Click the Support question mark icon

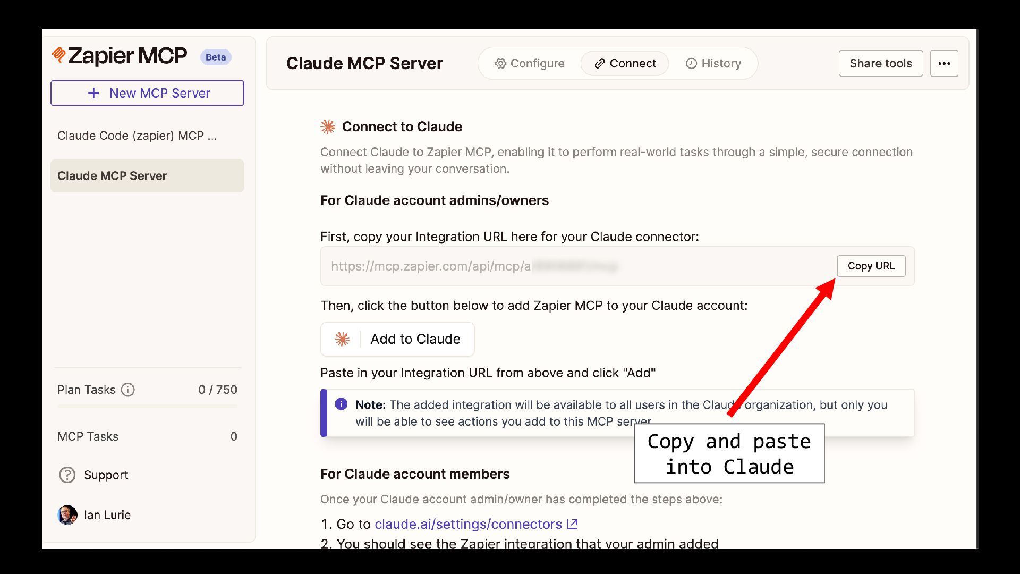coord(67,475)
